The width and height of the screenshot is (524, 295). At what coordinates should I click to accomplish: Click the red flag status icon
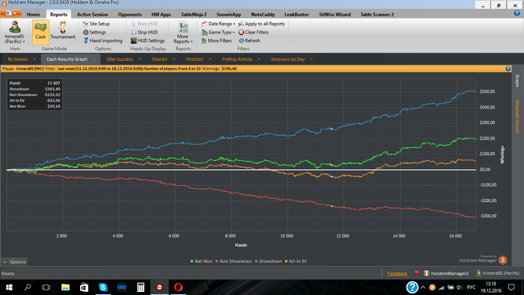pyautogui.click(x=417, y=273)
